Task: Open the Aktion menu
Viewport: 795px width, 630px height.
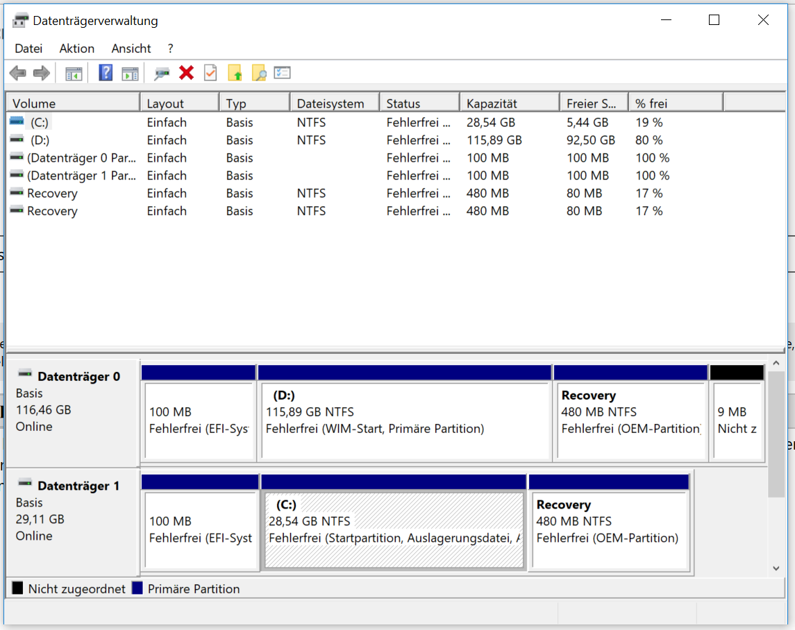Action: tap(76, 49)
